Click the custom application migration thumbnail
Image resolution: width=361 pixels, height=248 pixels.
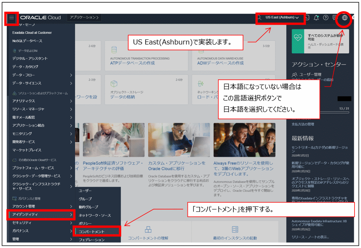coord(179,140)
